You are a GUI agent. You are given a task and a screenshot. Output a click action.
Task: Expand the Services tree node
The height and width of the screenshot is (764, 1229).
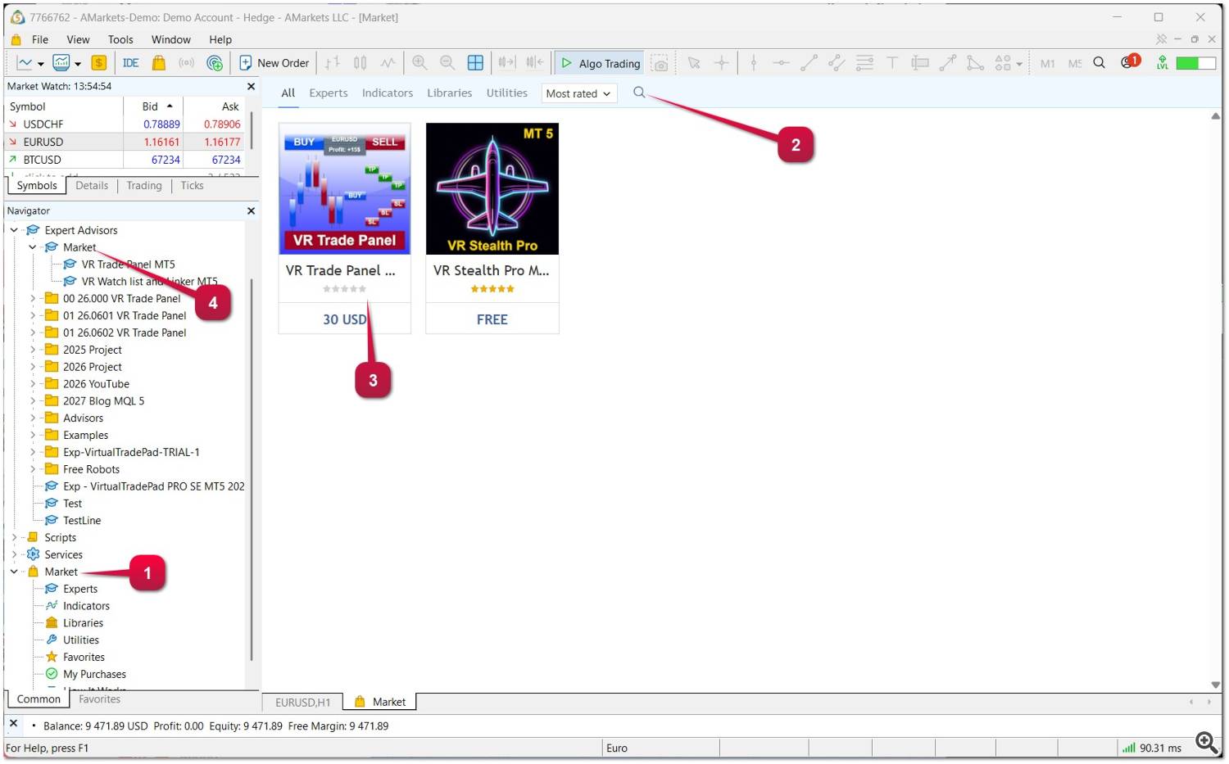[14, 554]
